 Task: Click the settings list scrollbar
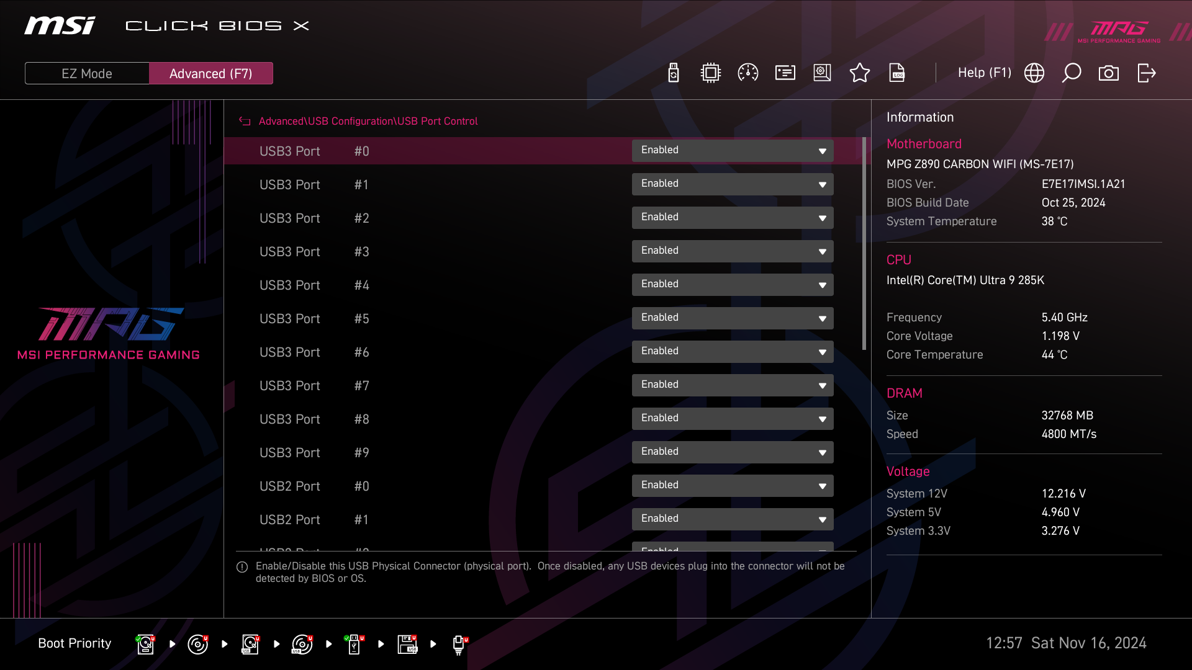click(x=864, y=243)
